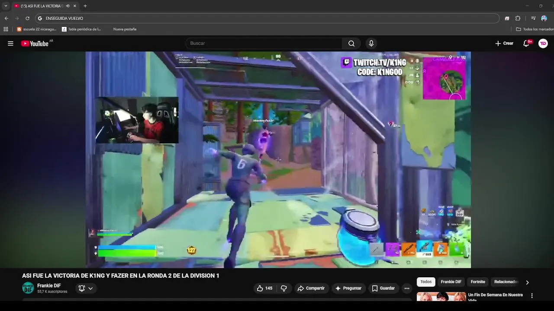Click the search magnifier button
This screenshot has height=311, width=554.
pos(351,43)
